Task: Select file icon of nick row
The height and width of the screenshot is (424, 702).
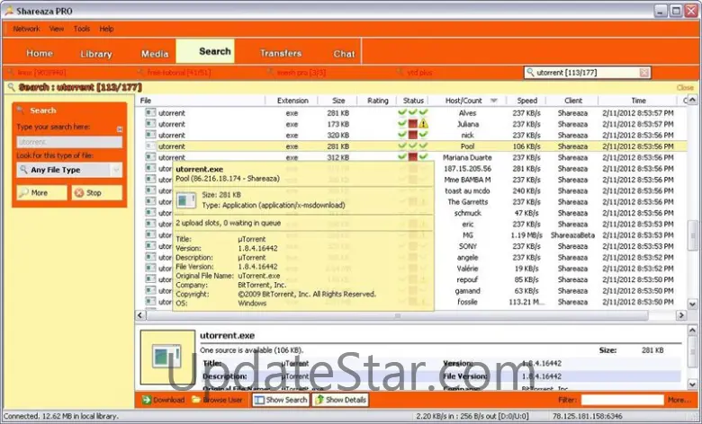Action: [x=151, y=135]
